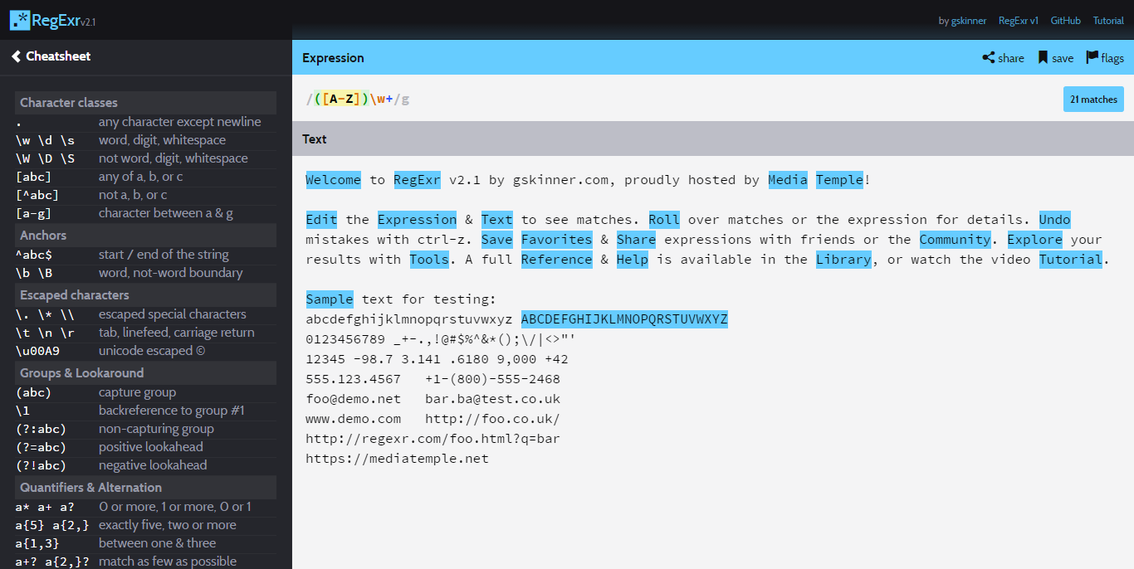Click the highlighted uppercase alphabet match

[x=624, y=319]
